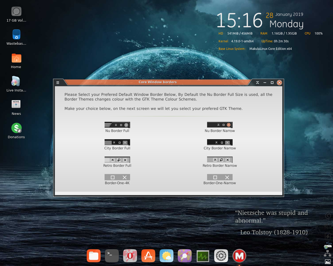Apply the Border-One-Narrow window border
The height and width of the screenshot is (266, 333).
[x=220, y=179]
